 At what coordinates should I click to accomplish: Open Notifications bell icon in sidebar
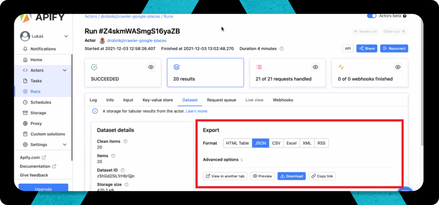click(x=25, y=49)
